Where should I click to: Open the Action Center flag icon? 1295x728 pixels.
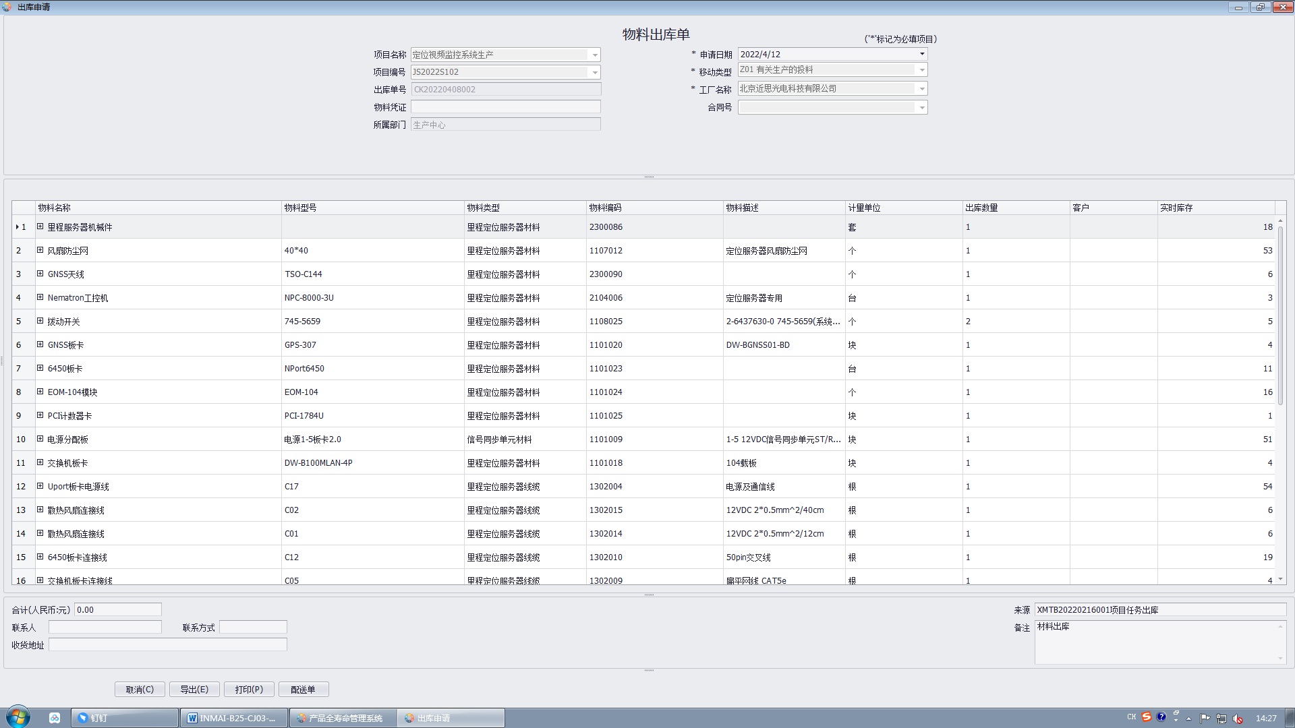(1205, 718)
